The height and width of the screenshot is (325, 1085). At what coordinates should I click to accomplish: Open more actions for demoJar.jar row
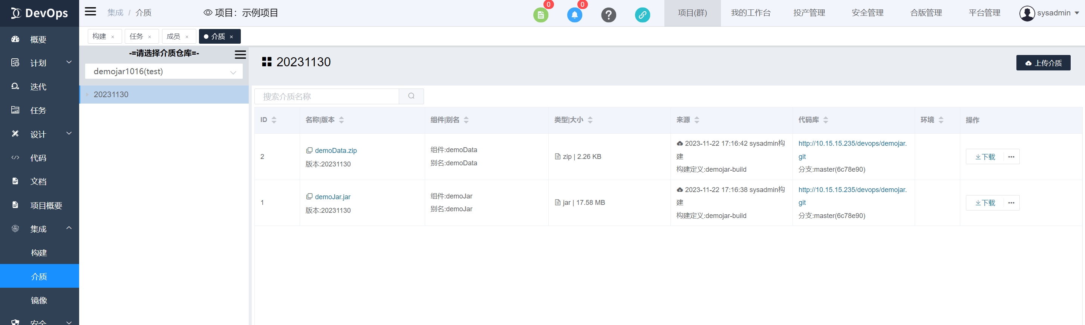point(1011,203)
